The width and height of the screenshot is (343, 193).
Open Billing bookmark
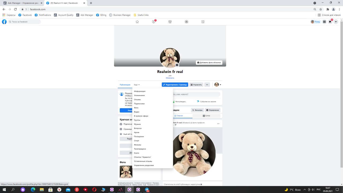[101, 15]
